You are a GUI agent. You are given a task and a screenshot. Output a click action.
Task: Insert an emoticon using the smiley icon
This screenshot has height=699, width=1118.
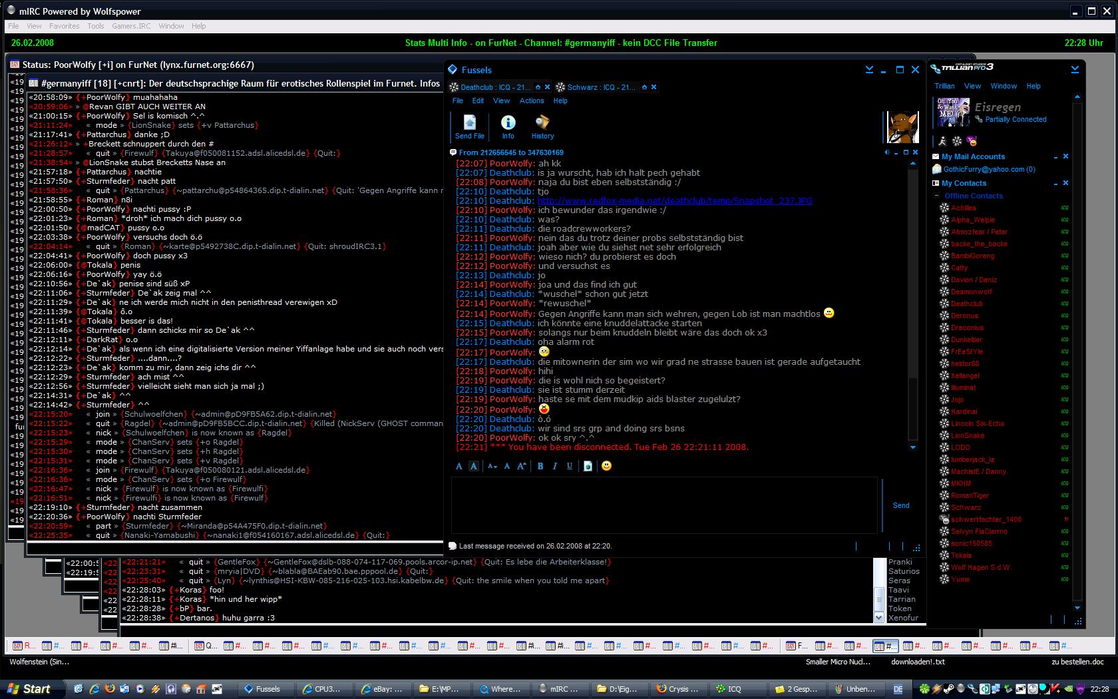click(x=606, y=466)
